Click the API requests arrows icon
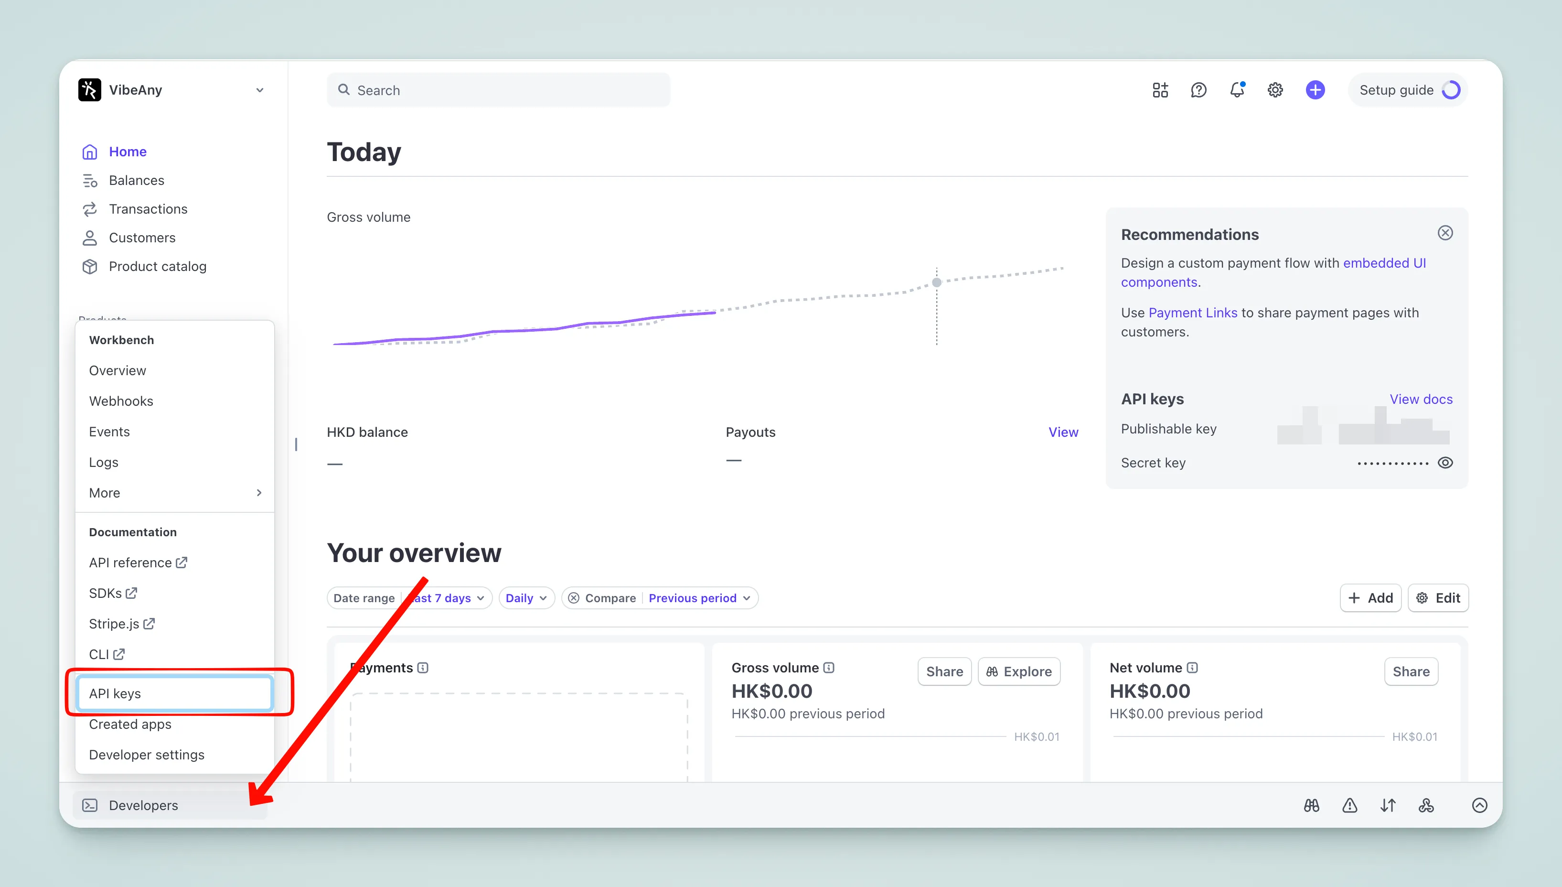The width and height of the screenshot is (1562, 887). (1389, 805)
